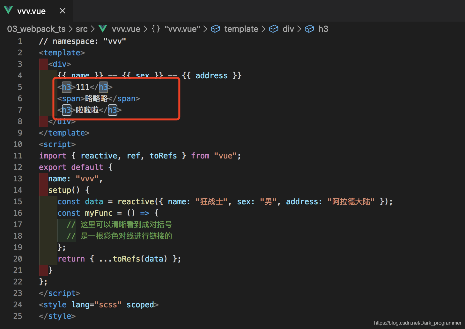
Task: Expand chevron after 03_webpack_ts breadcrumb
Action: coord(70,29)
